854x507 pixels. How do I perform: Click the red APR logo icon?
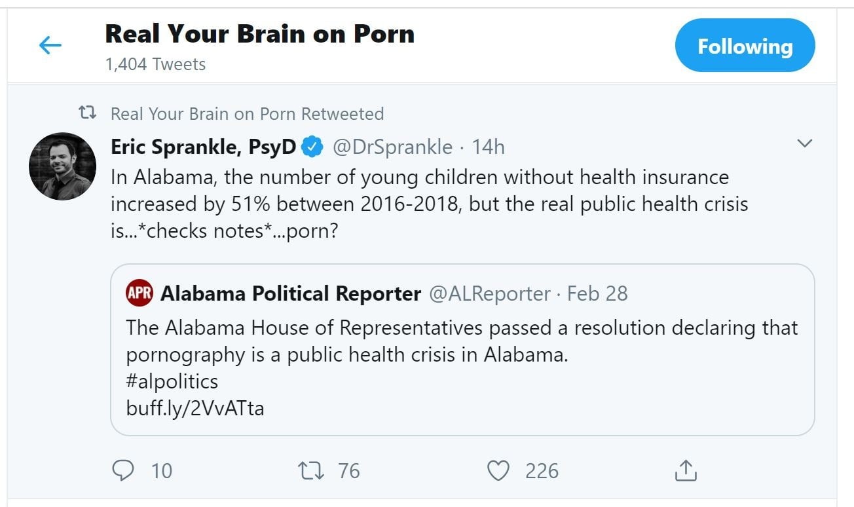coord(139,293)
